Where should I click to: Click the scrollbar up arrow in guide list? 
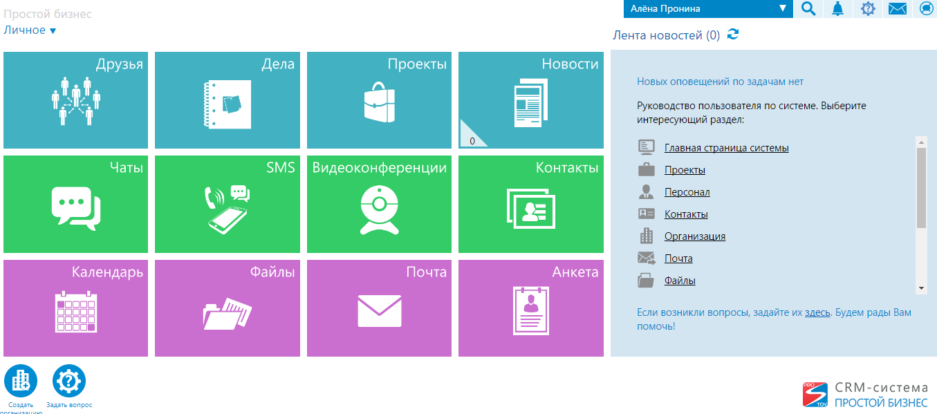point(921,141)
